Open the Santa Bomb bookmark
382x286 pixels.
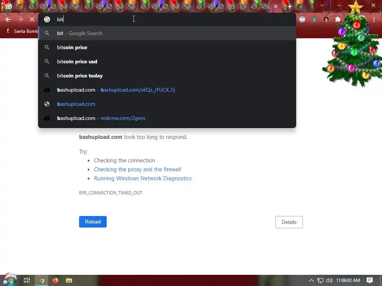(22, 31)
